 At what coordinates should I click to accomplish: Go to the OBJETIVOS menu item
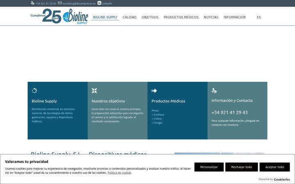[x=150, y=17]
